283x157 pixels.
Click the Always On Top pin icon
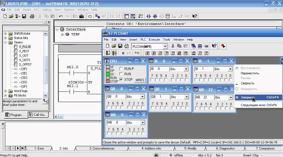point(206,46)
